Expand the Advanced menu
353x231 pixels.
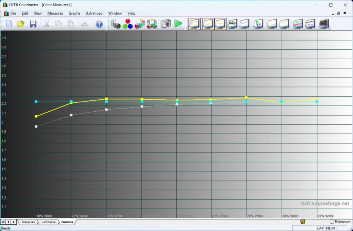coord(94,13)
